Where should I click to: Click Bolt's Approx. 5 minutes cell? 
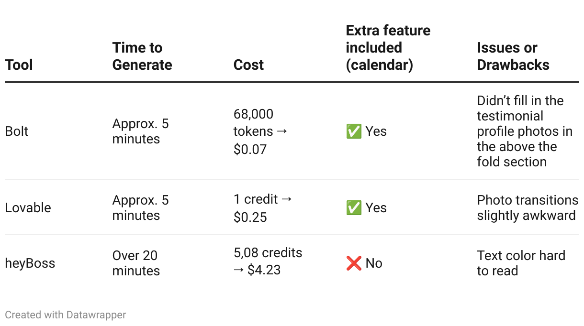[x=141, y=131]
